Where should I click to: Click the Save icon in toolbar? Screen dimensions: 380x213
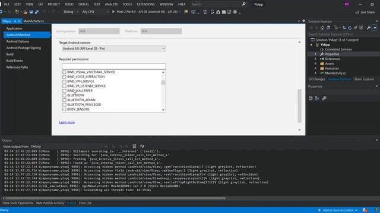click(31, 12)
